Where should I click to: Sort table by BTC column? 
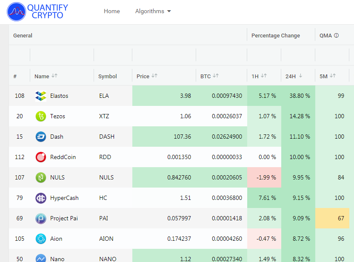(x=216, y=76)
